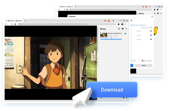Image resolution: width=173 pixels, height=111 pixels.
Task: Show downloaded videos in rear Library panel
Action: click(x=158, y=13)
